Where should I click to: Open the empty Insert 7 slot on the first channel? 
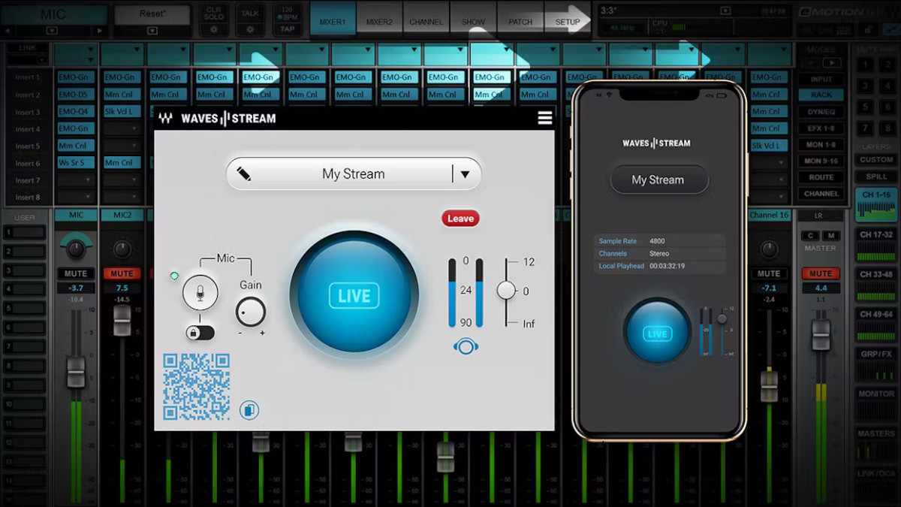coord(77,180)
